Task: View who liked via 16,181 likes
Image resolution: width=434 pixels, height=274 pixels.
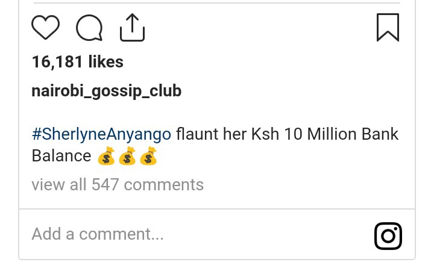Action: pyautogui.click(x=78, y=61)
